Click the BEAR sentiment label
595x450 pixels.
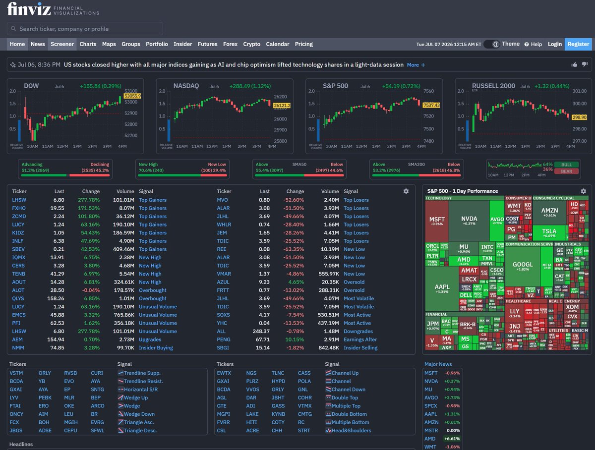tap(566, 171)
